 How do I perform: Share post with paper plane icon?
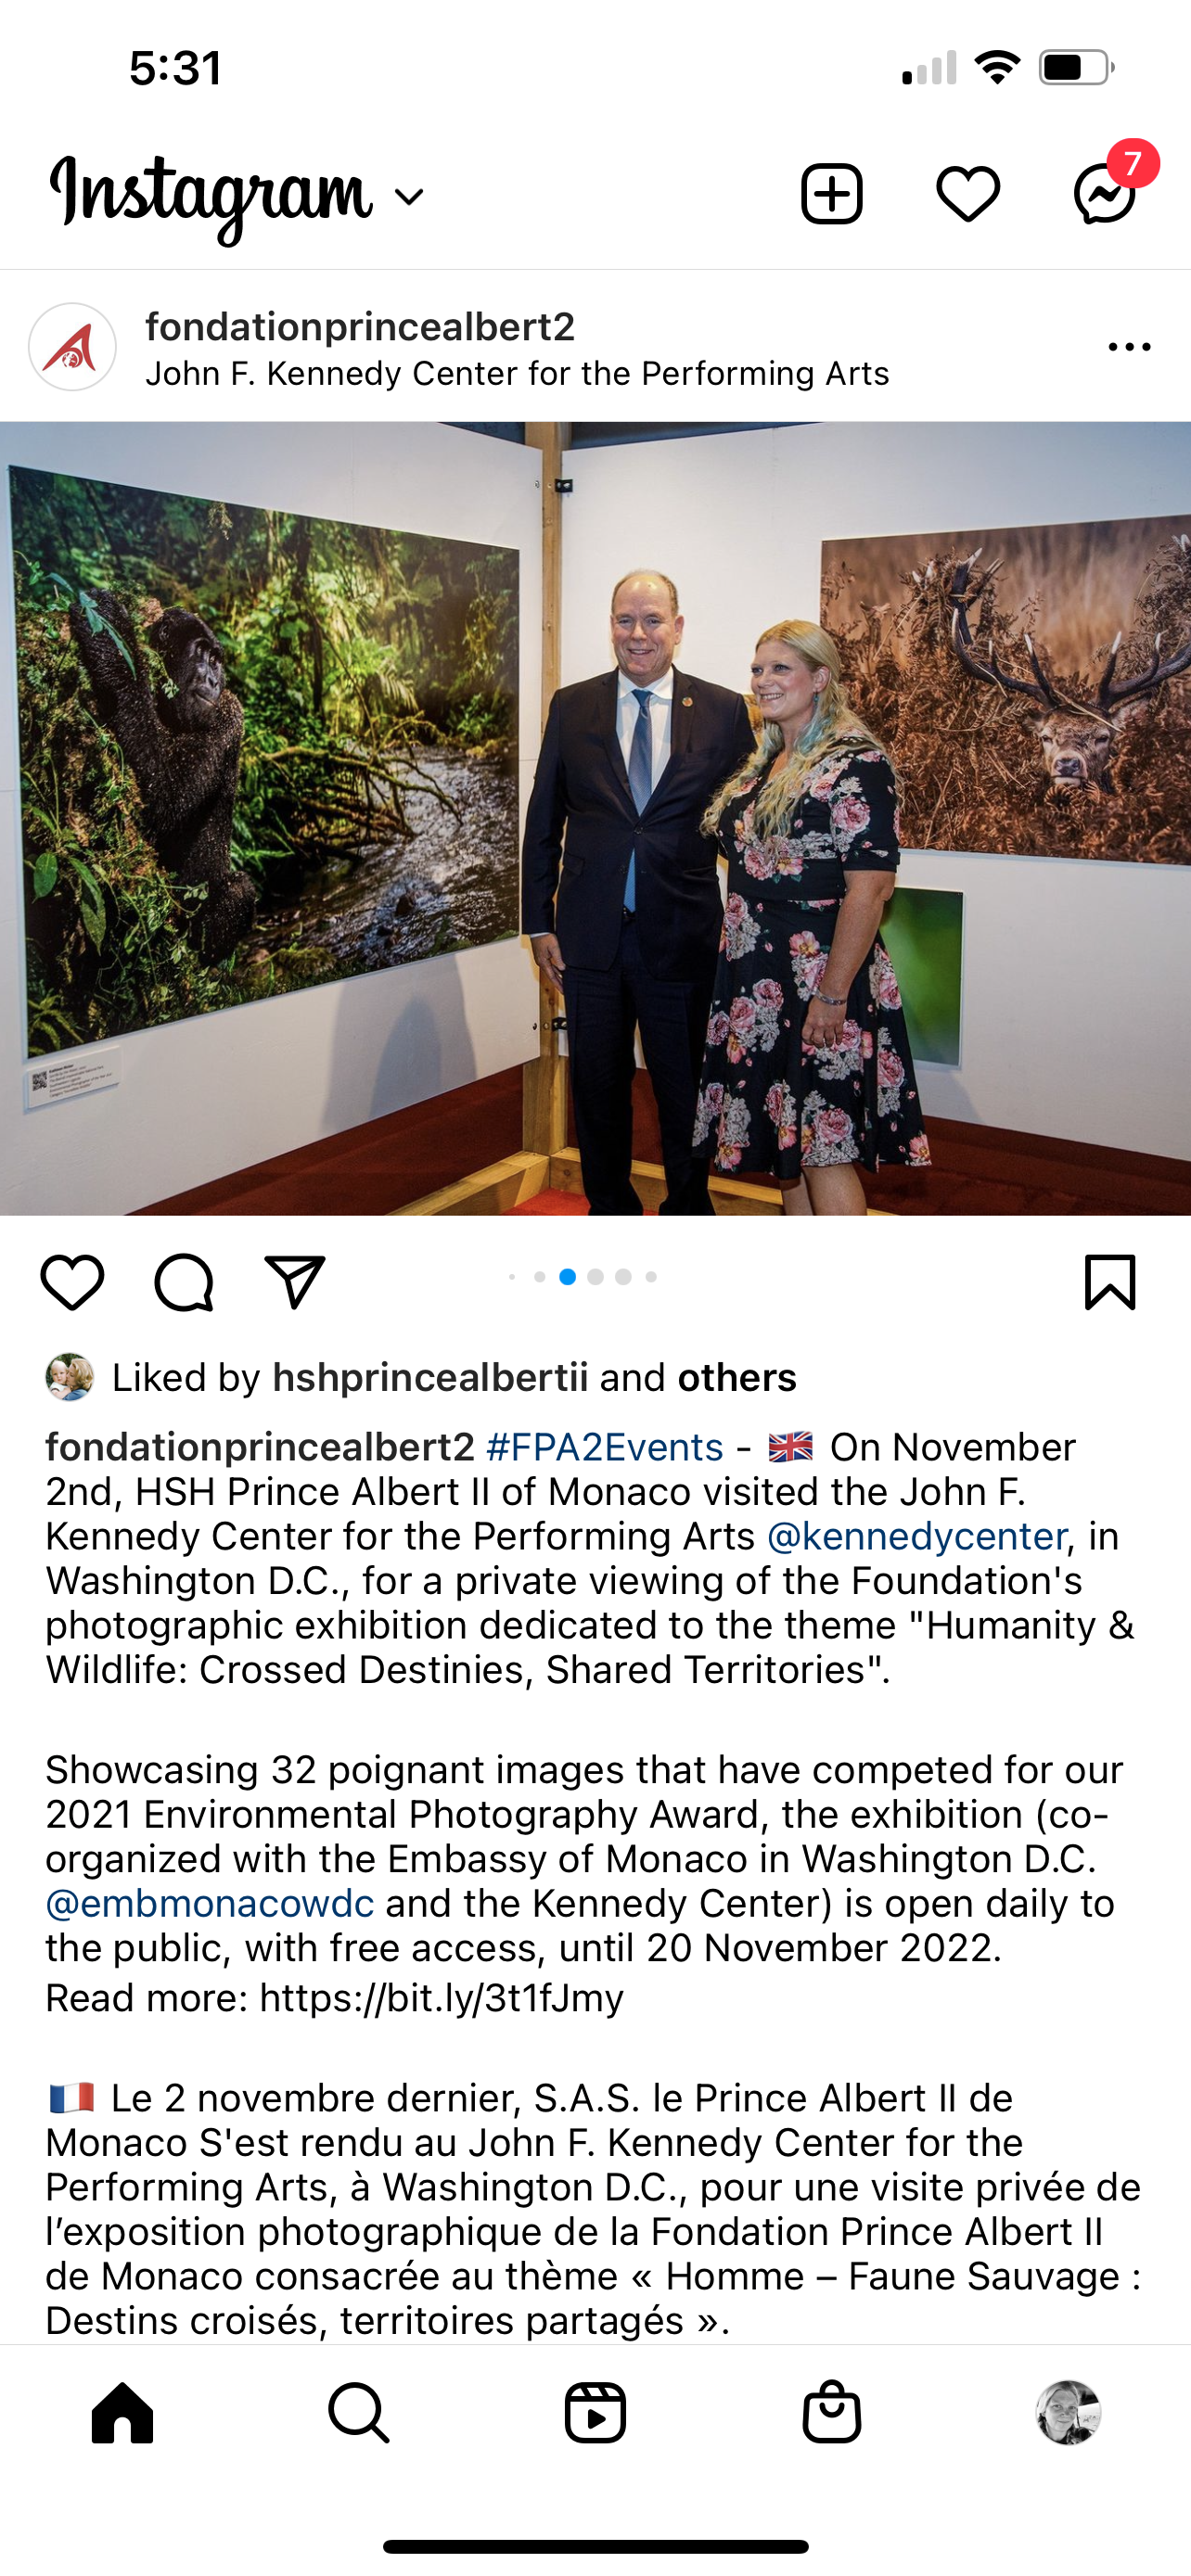pos(295,1281)
